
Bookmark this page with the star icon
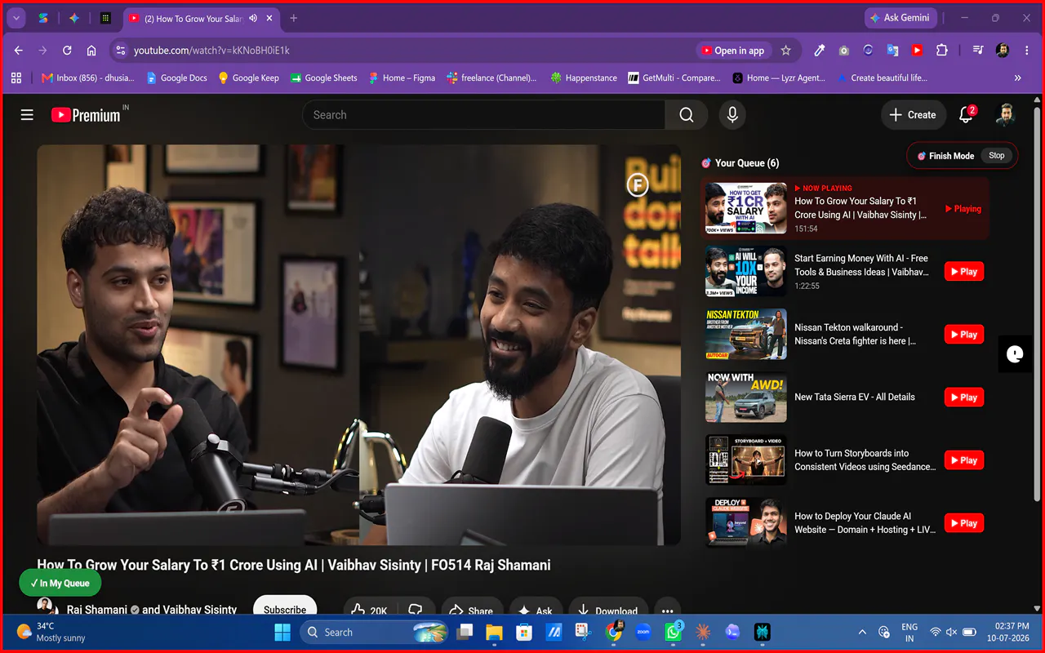point(785,51)
